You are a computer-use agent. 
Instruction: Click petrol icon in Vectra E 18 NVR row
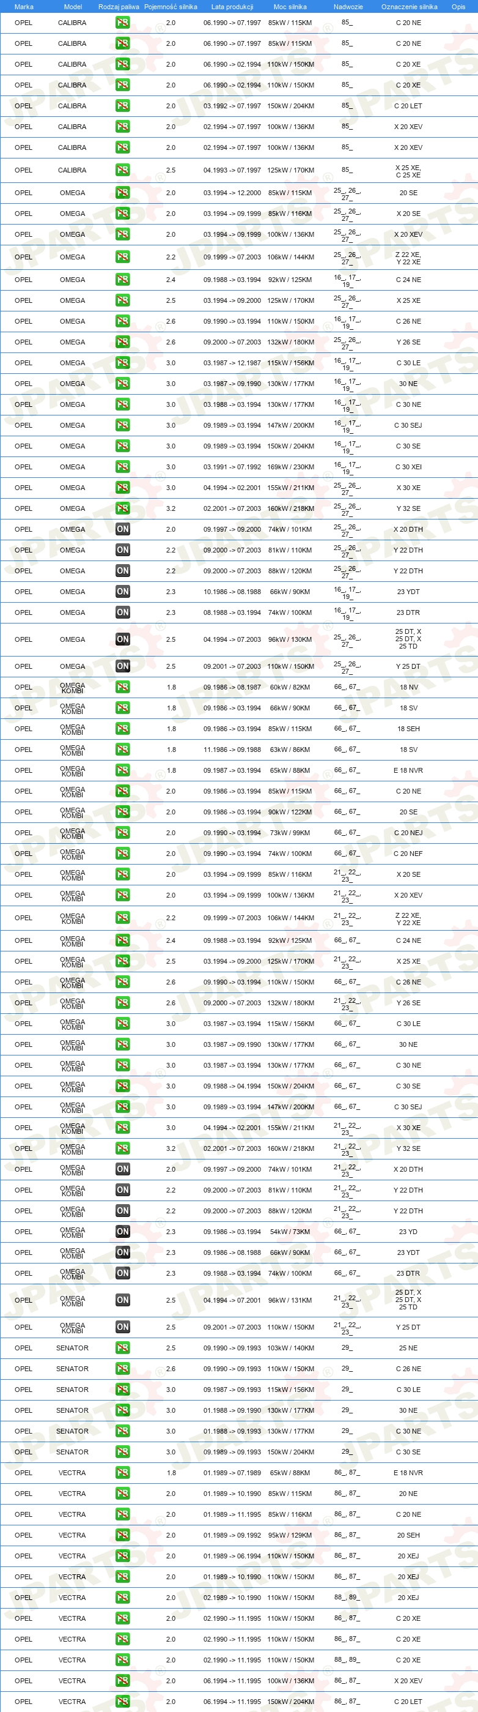123,1473
